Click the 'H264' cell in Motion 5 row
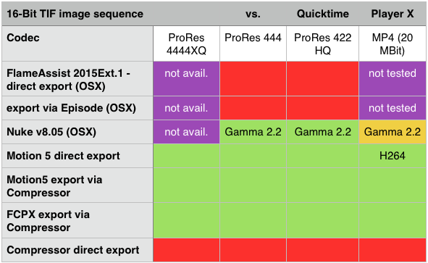 [x=393, y=156]
